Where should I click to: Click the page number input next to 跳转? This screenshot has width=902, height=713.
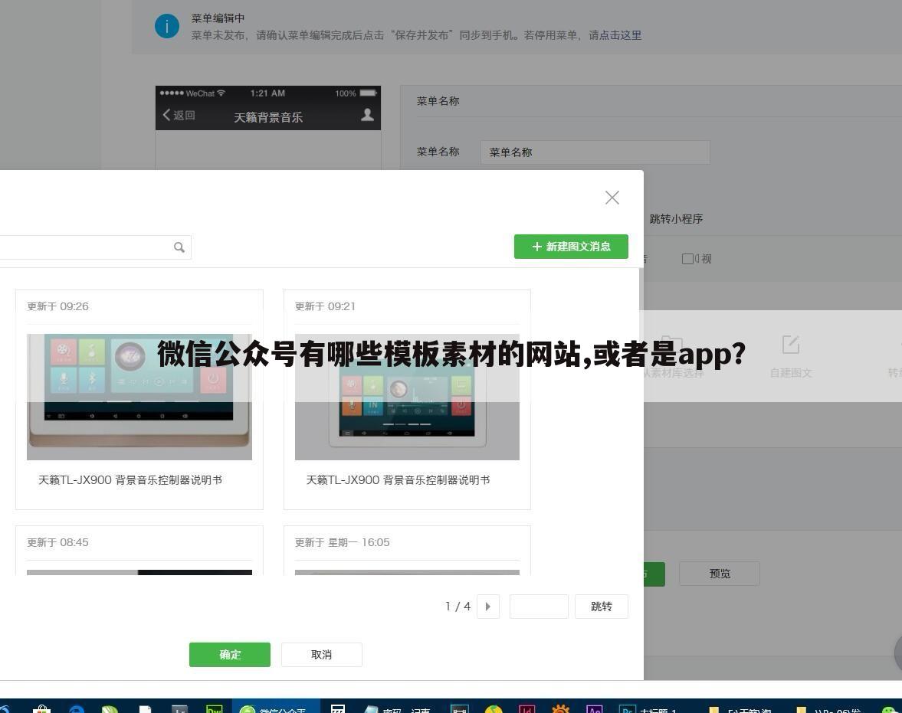point(539,606)
